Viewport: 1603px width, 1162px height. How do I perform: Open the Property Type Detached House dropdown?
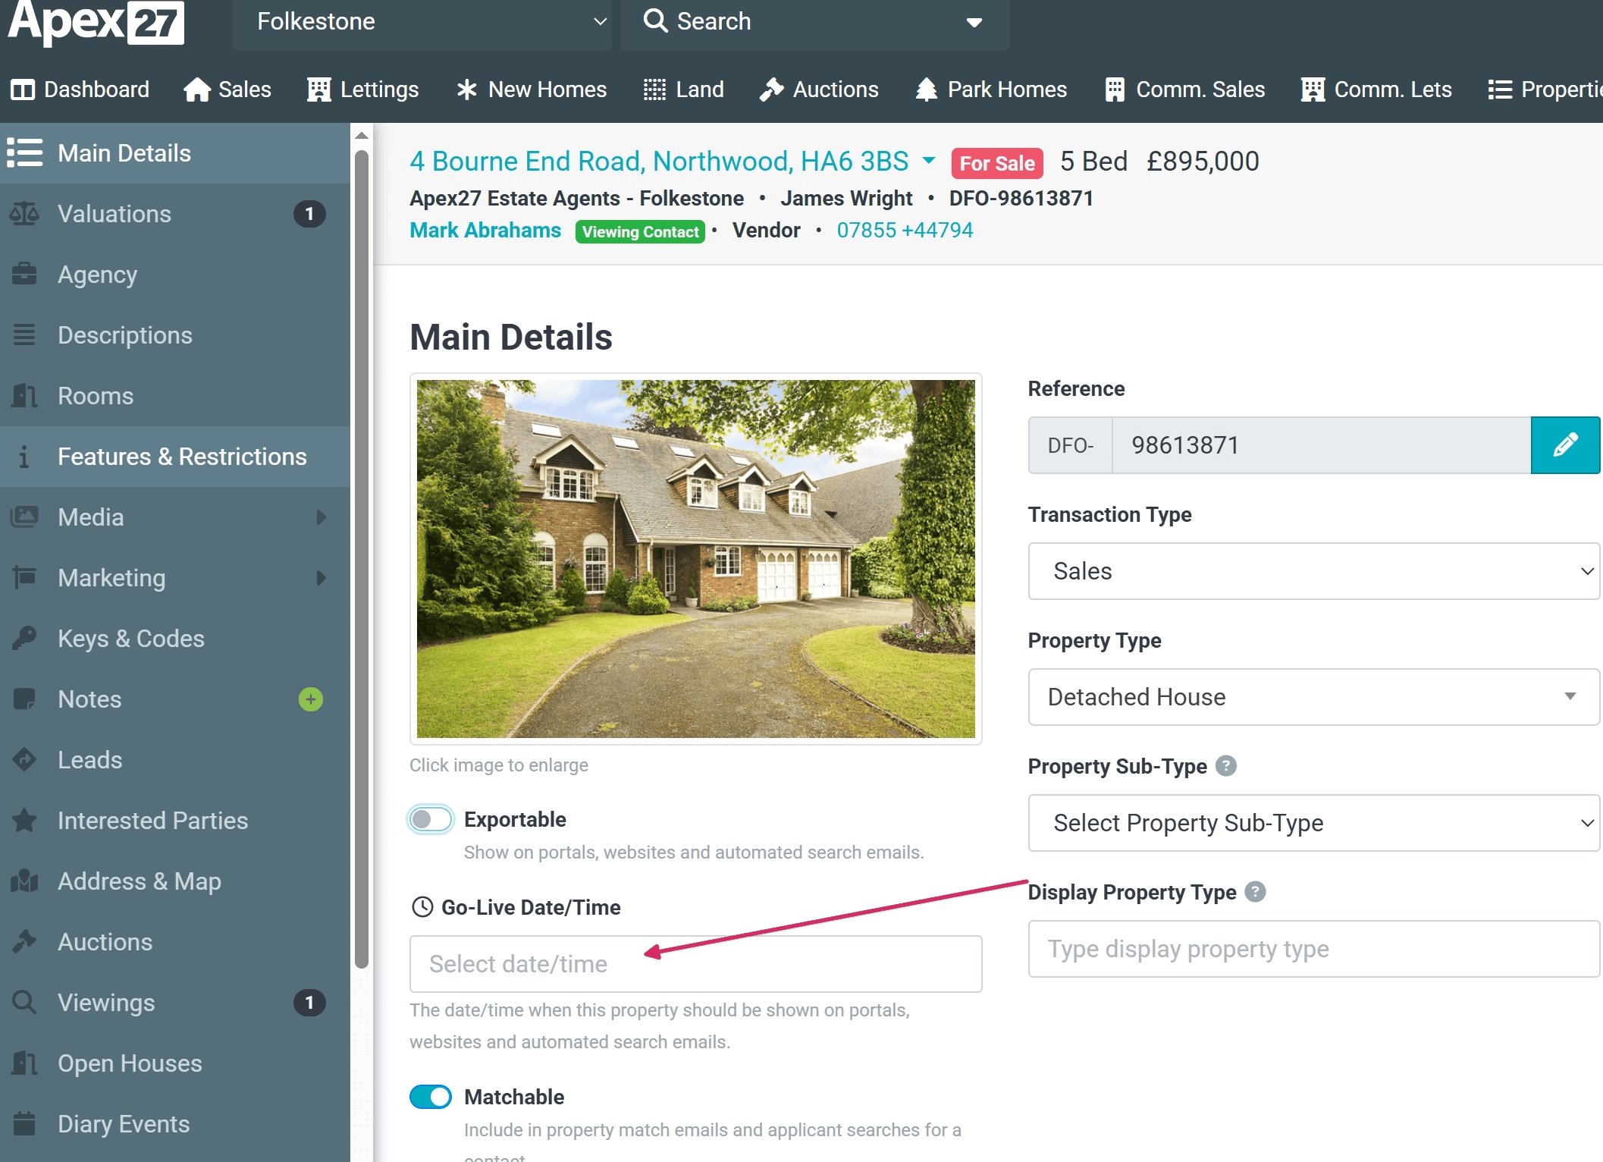(x=1313, y=697)
